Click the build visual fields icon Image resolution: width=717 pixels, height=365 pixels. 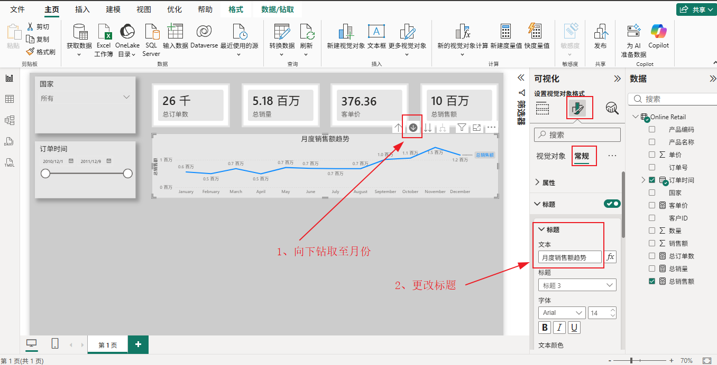(x=543, y=108)
